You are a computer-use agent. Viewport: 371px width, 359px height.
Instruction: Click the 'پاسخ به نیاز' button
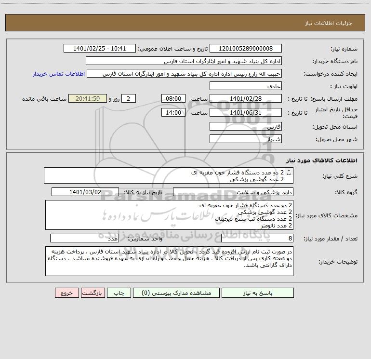click(x=257, y=293)
